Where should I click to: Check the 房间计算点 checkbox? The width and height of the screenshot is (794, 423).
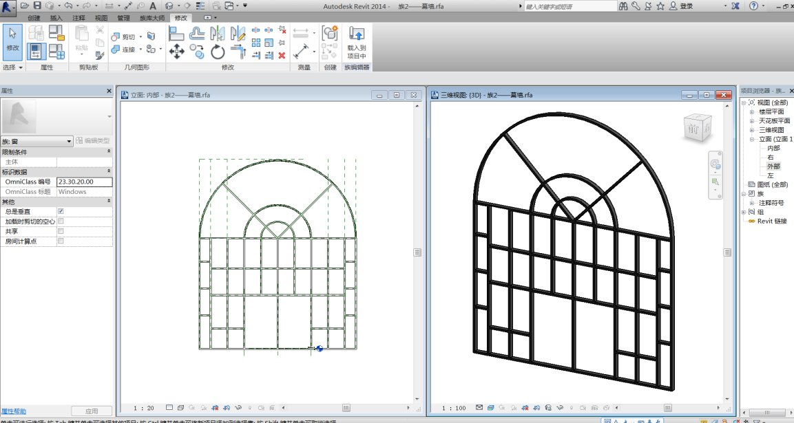61,241
